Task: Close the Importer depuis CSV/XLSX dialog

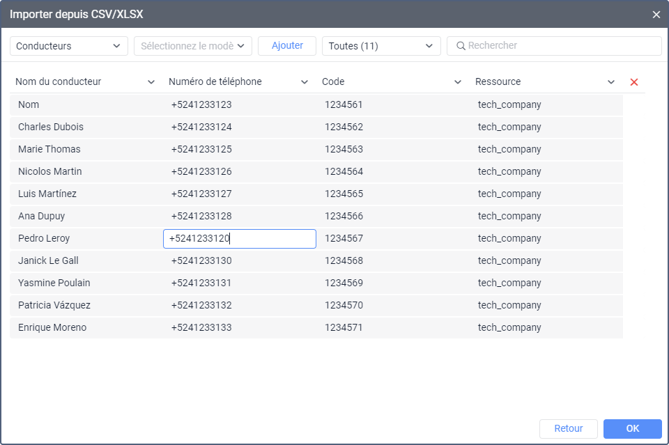Action: [x=656, y=15]
